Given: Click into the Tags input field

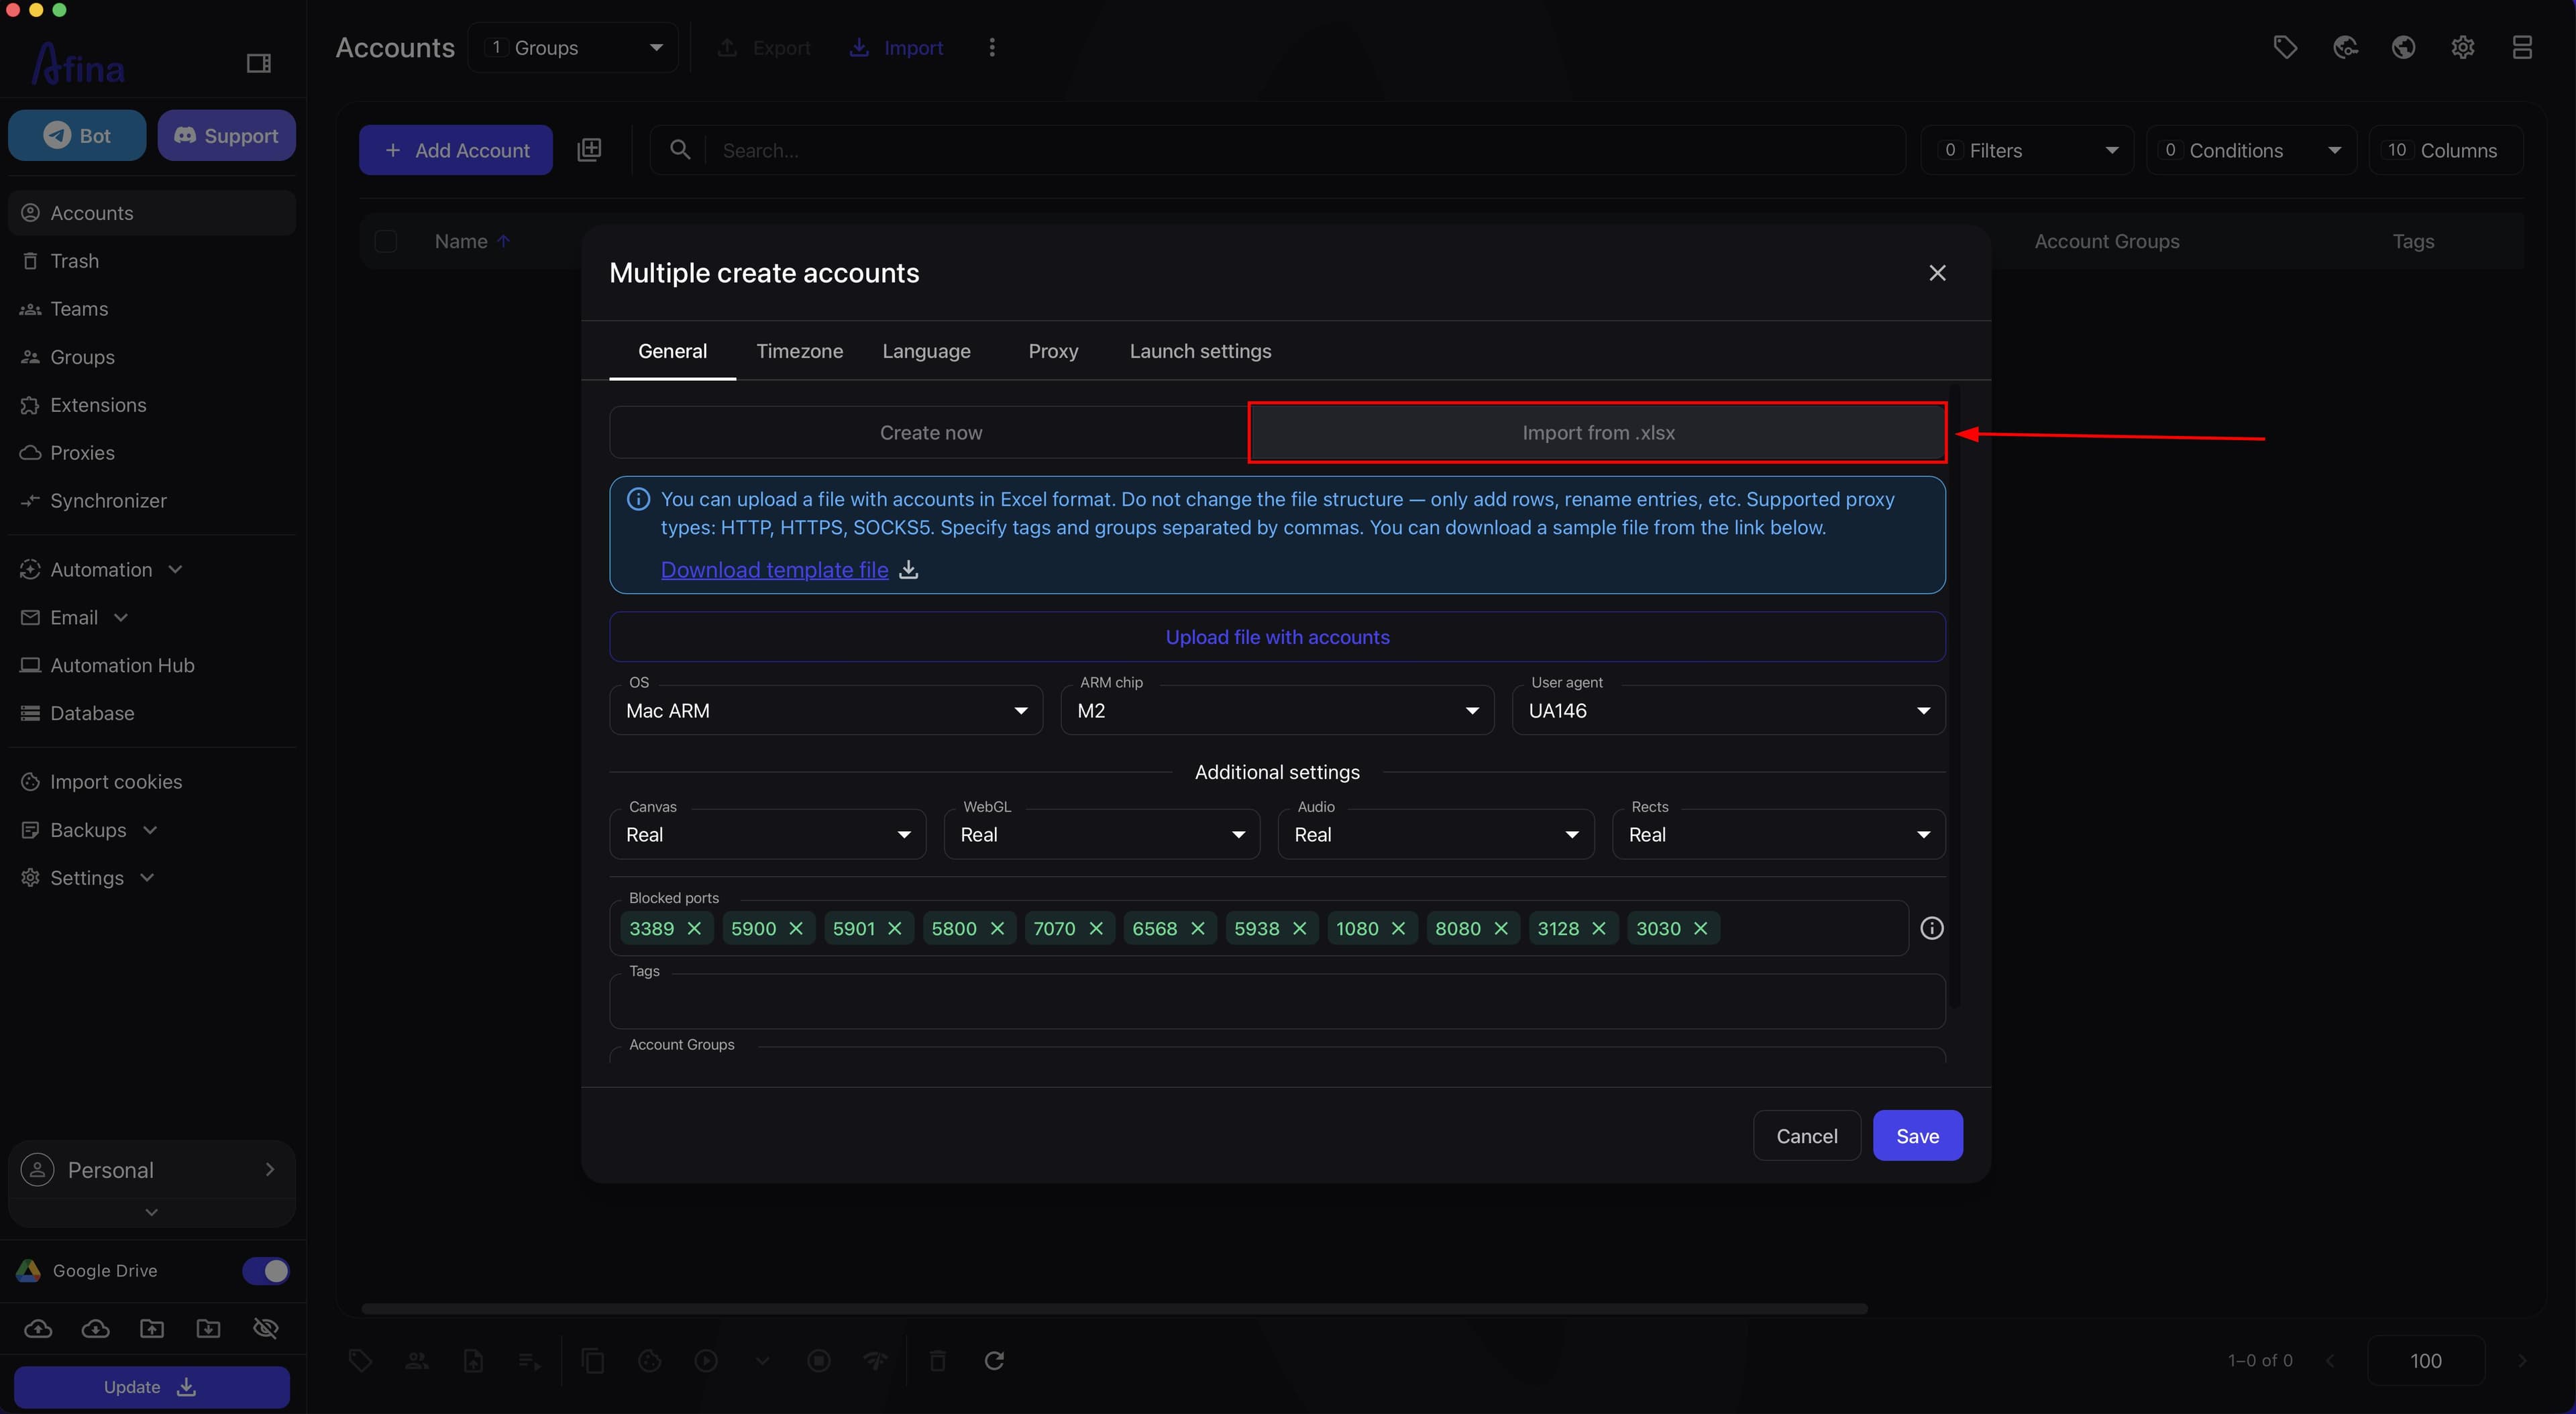Looking at the screenshot, I should pos(1277,1001).
